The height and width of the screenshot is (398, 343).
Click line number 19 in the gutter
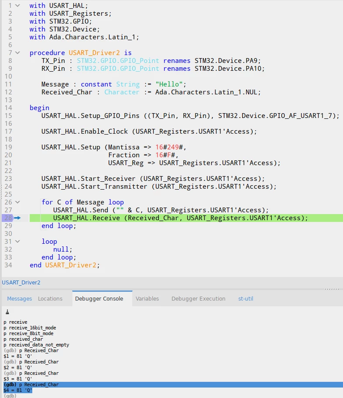(x=8, y=147)
